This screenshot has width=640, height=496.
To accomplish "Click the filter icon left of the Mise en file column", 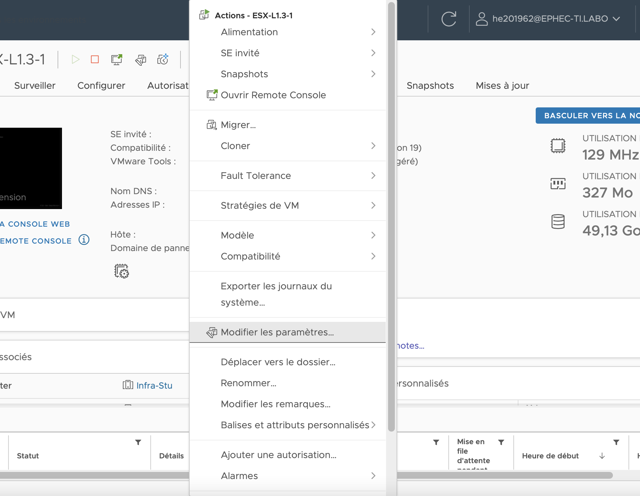I will point(436,442).
